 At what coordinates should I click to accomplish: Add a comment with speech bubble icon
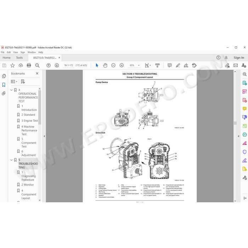coord(170,65)
